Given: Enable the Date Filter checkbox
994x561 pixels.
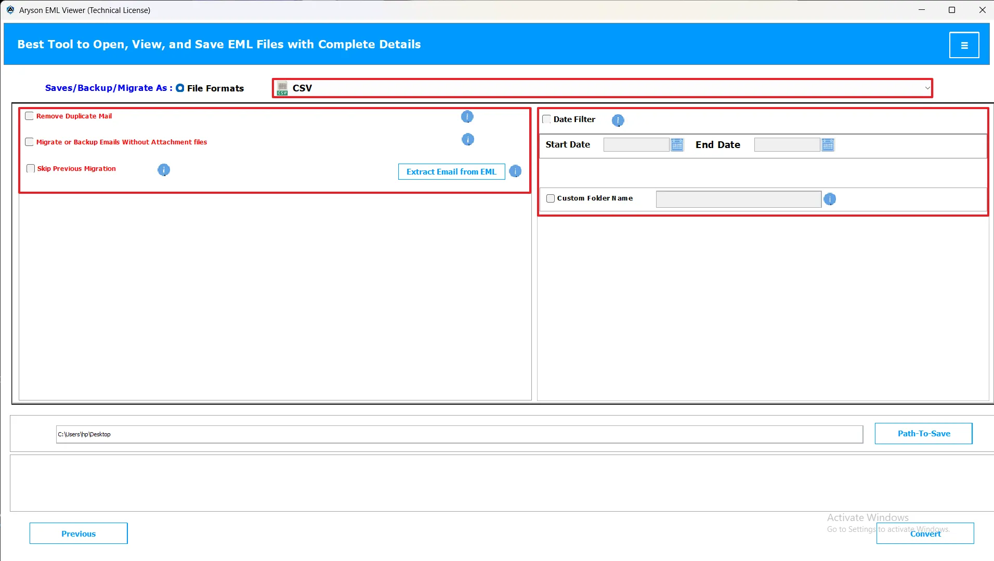Looking at the screenshot, I should [546, 119].
